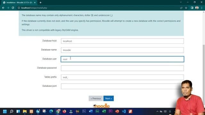Open a new browser tab
The image size is (205, 115).
point(40,3)
